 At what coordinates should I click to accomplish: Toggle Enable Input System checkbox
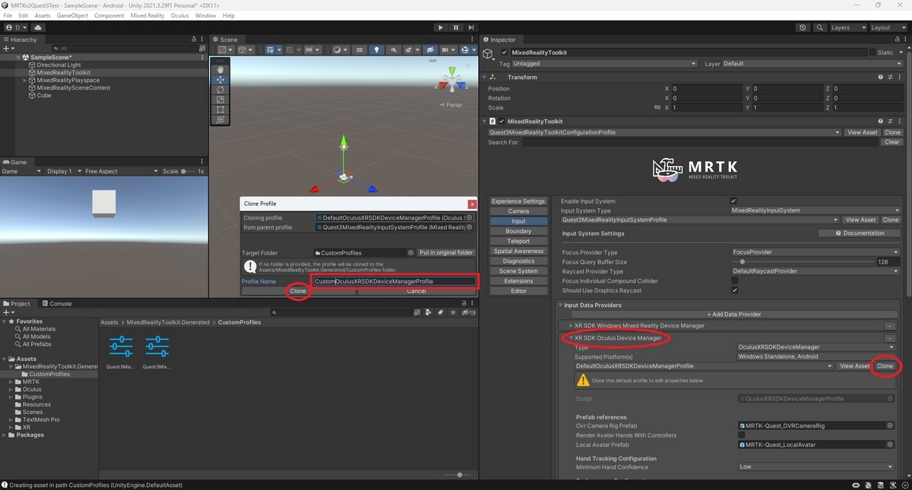click(x=733, y=201)
